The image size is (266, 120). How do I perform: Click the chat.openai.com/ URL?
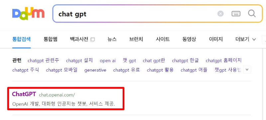[57, 95]
